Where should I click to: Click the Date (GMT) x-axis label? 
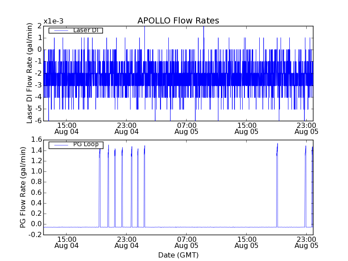tap(178, 254)
